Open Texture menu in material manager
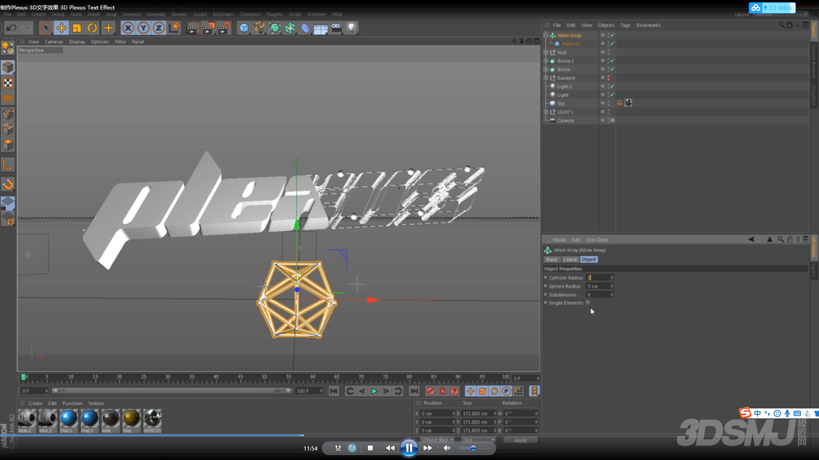Image resolution: width=819 pixels, height=460 pixels. [x=96, y=403]
